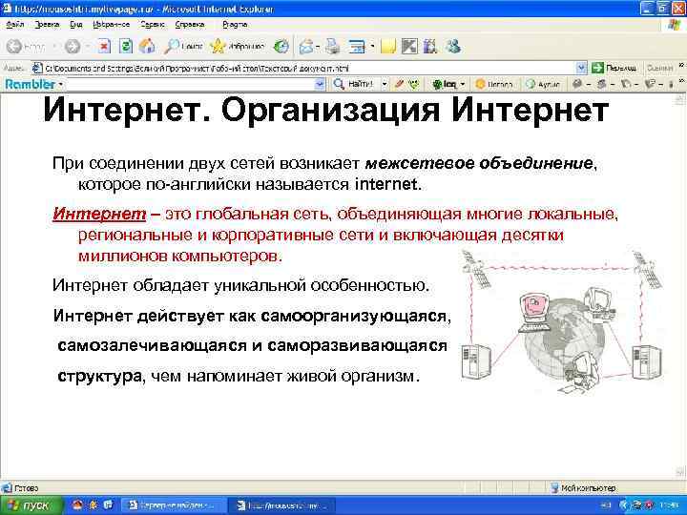The image size is (687, 515).
Task: Open the Избранное menu
Action: pyautogui.click(x=112, y=25)
